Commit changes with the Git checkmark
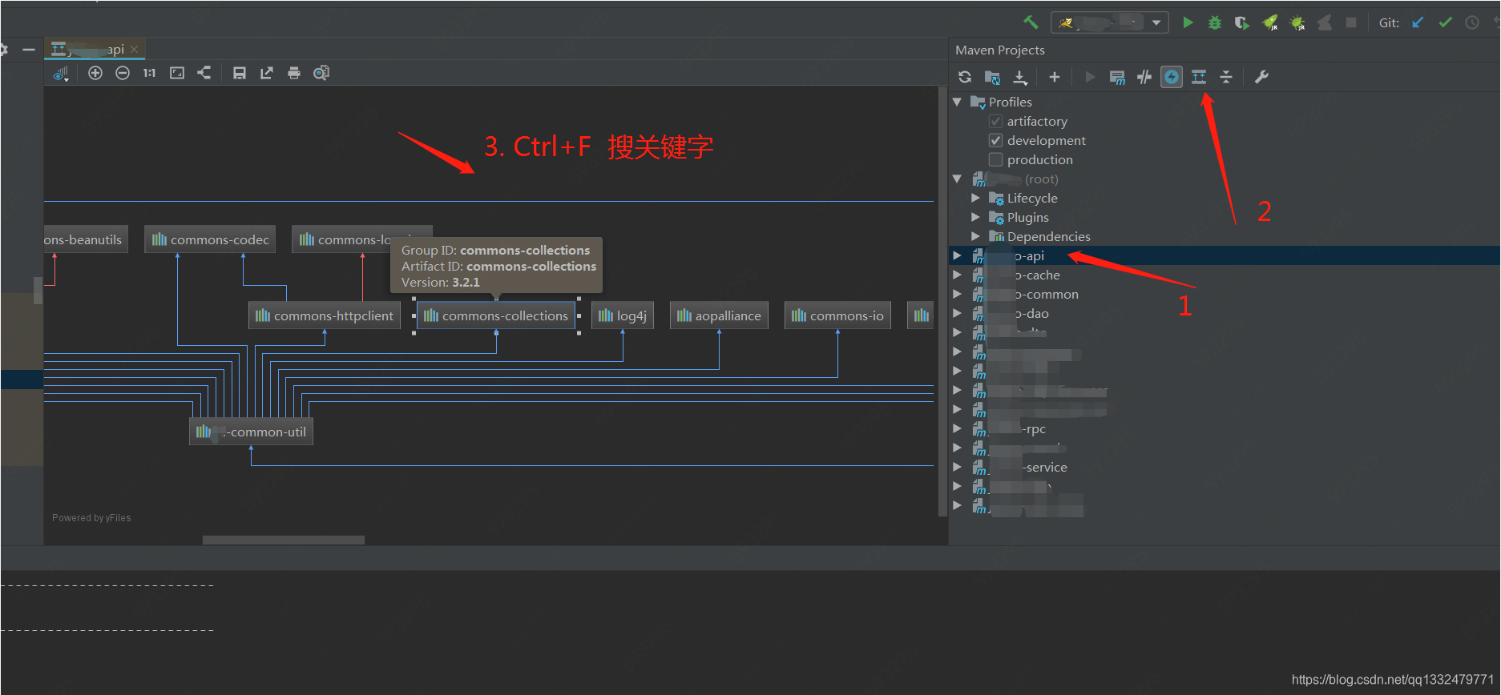This screenshot has width=1501, height=695. [x=1445, y=22]
